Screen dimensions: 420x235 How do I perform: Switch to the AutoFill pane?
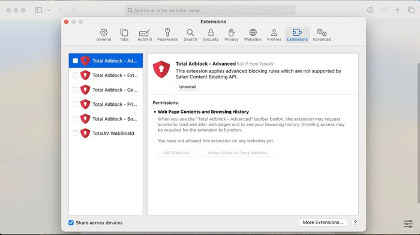(145, 35)
